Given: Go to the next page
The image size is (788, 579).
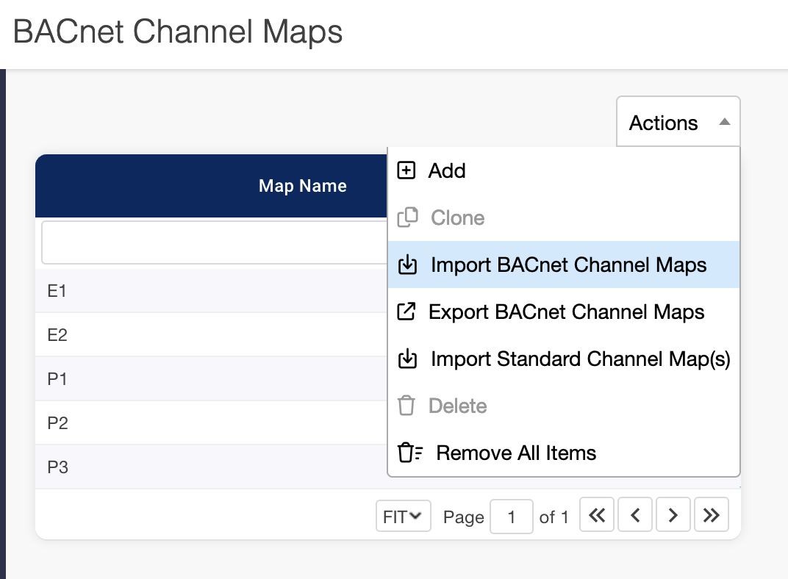Looking at the screenshot, I should [x=673, y=517].
